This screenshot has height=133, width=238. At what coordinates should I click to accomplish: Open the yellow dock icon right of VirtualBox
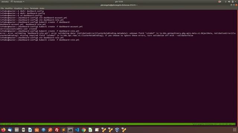(124, 130)
